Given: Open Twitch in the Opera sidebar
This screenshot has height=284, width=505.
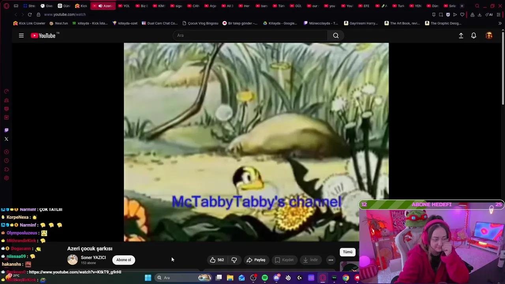Looking at the screenshot, I should point(6,130).
